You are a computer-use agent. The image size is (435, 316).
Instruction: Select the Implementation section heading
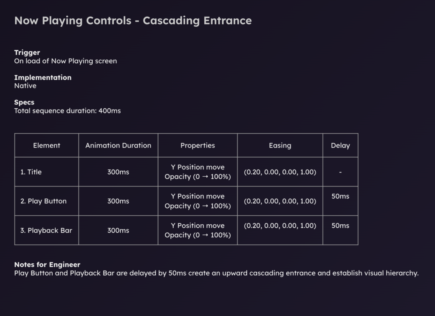click(43, 78)
